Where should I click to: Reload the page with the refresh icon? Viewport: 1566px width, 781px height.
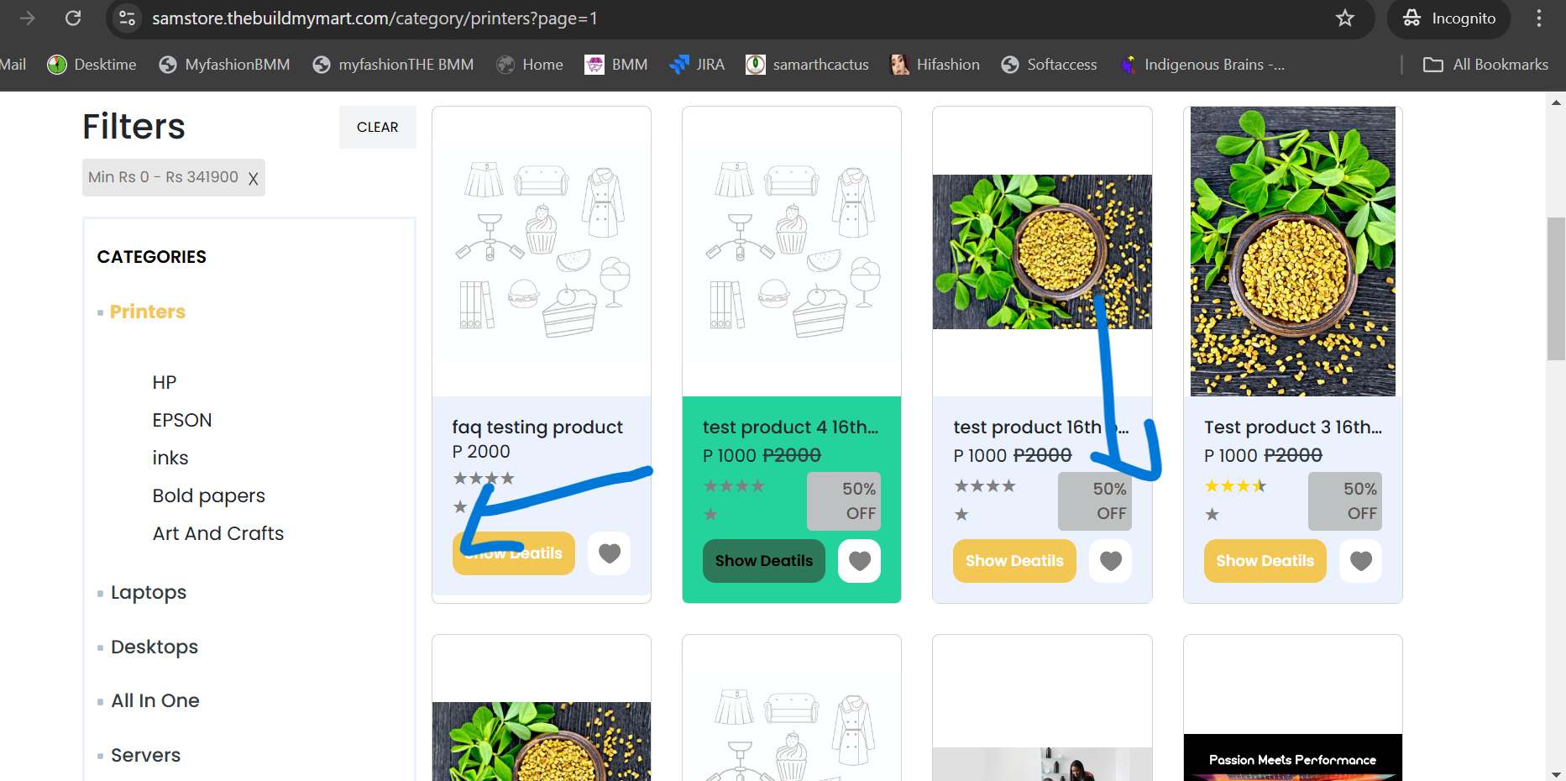(x=73, y=18)
